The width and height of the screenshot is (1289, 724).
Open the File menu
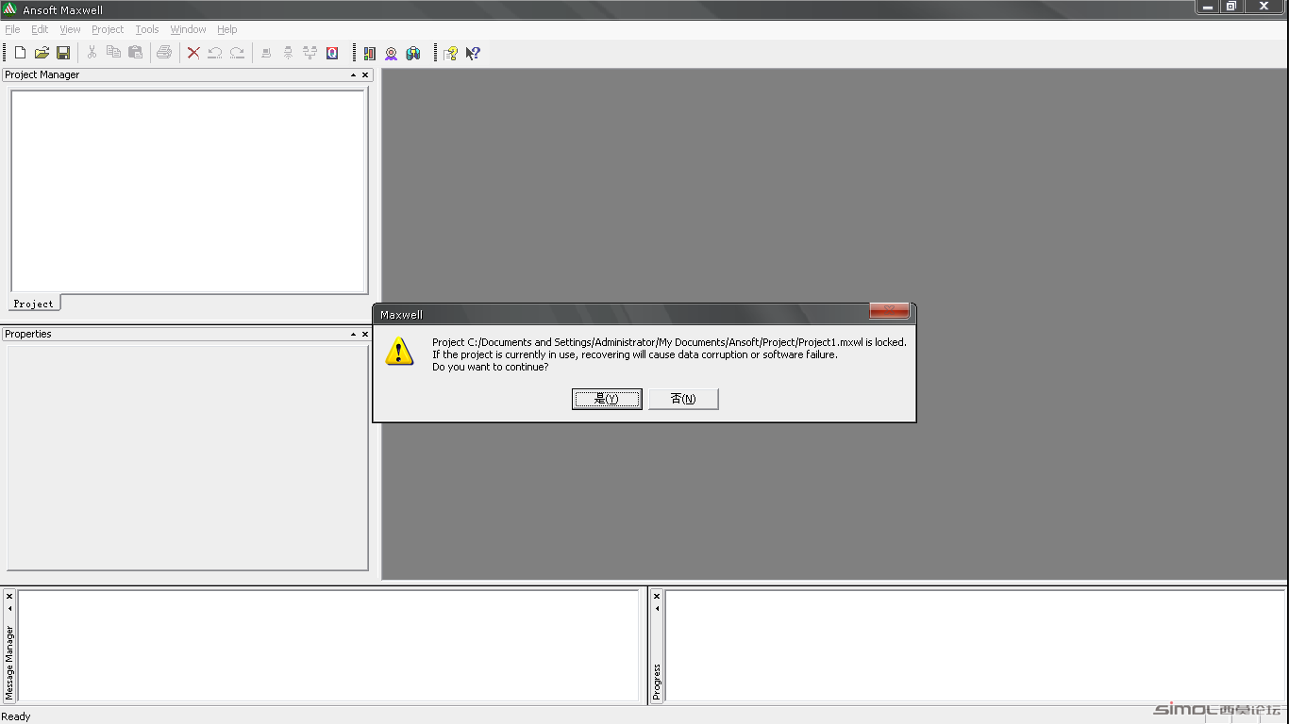[x=12, y=29]
